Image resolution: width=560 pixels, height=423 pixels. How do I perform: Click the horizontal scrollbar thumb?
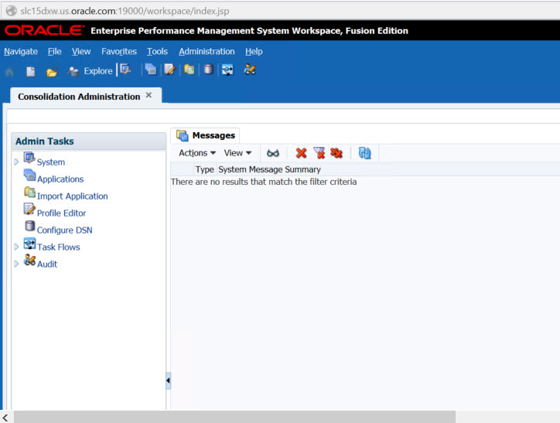tap(234, 417)
